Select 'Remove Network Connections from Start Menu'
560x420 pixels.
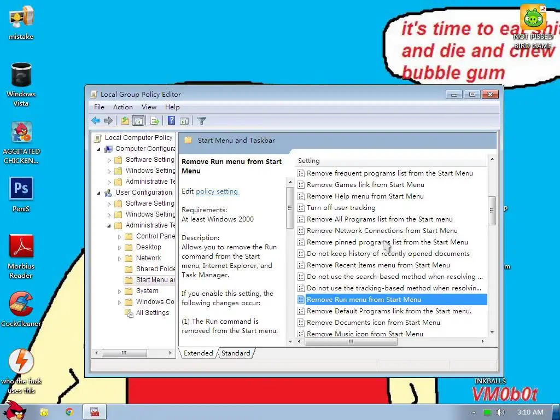pyautogui.click(x=382, y=231)
